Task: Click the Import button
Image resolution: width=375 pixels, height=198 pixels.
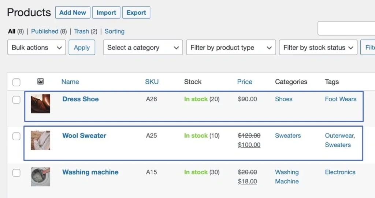Action: [x=106, y=12]
